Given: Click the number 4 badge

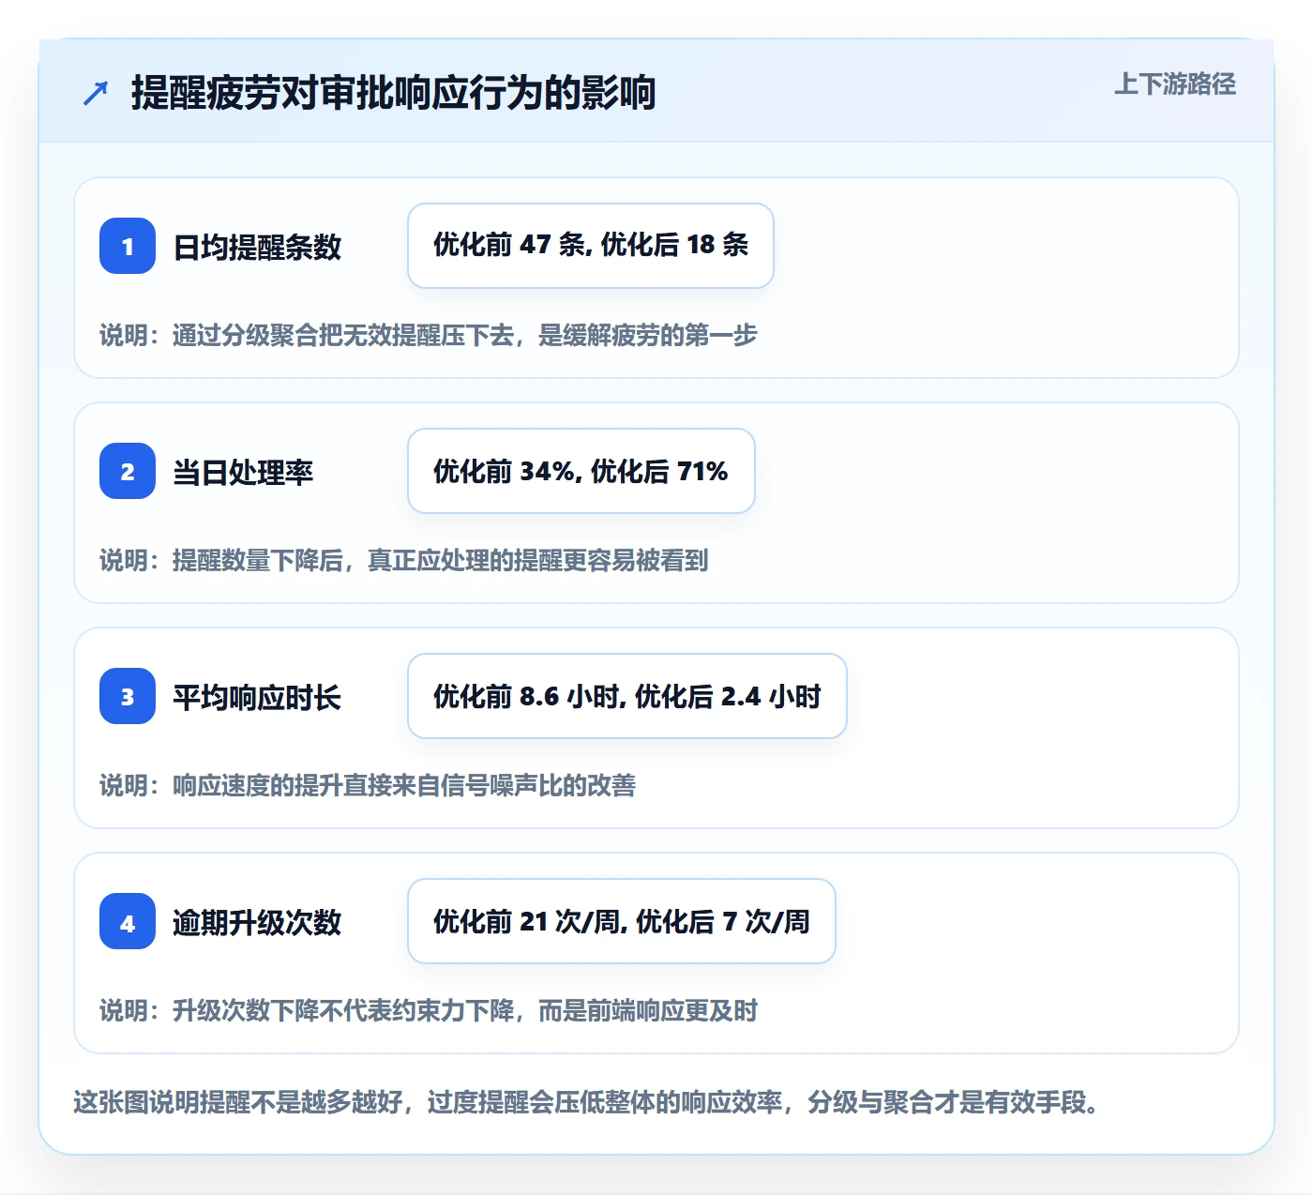Looking at the screenshot, I should (x=128, y=921).
